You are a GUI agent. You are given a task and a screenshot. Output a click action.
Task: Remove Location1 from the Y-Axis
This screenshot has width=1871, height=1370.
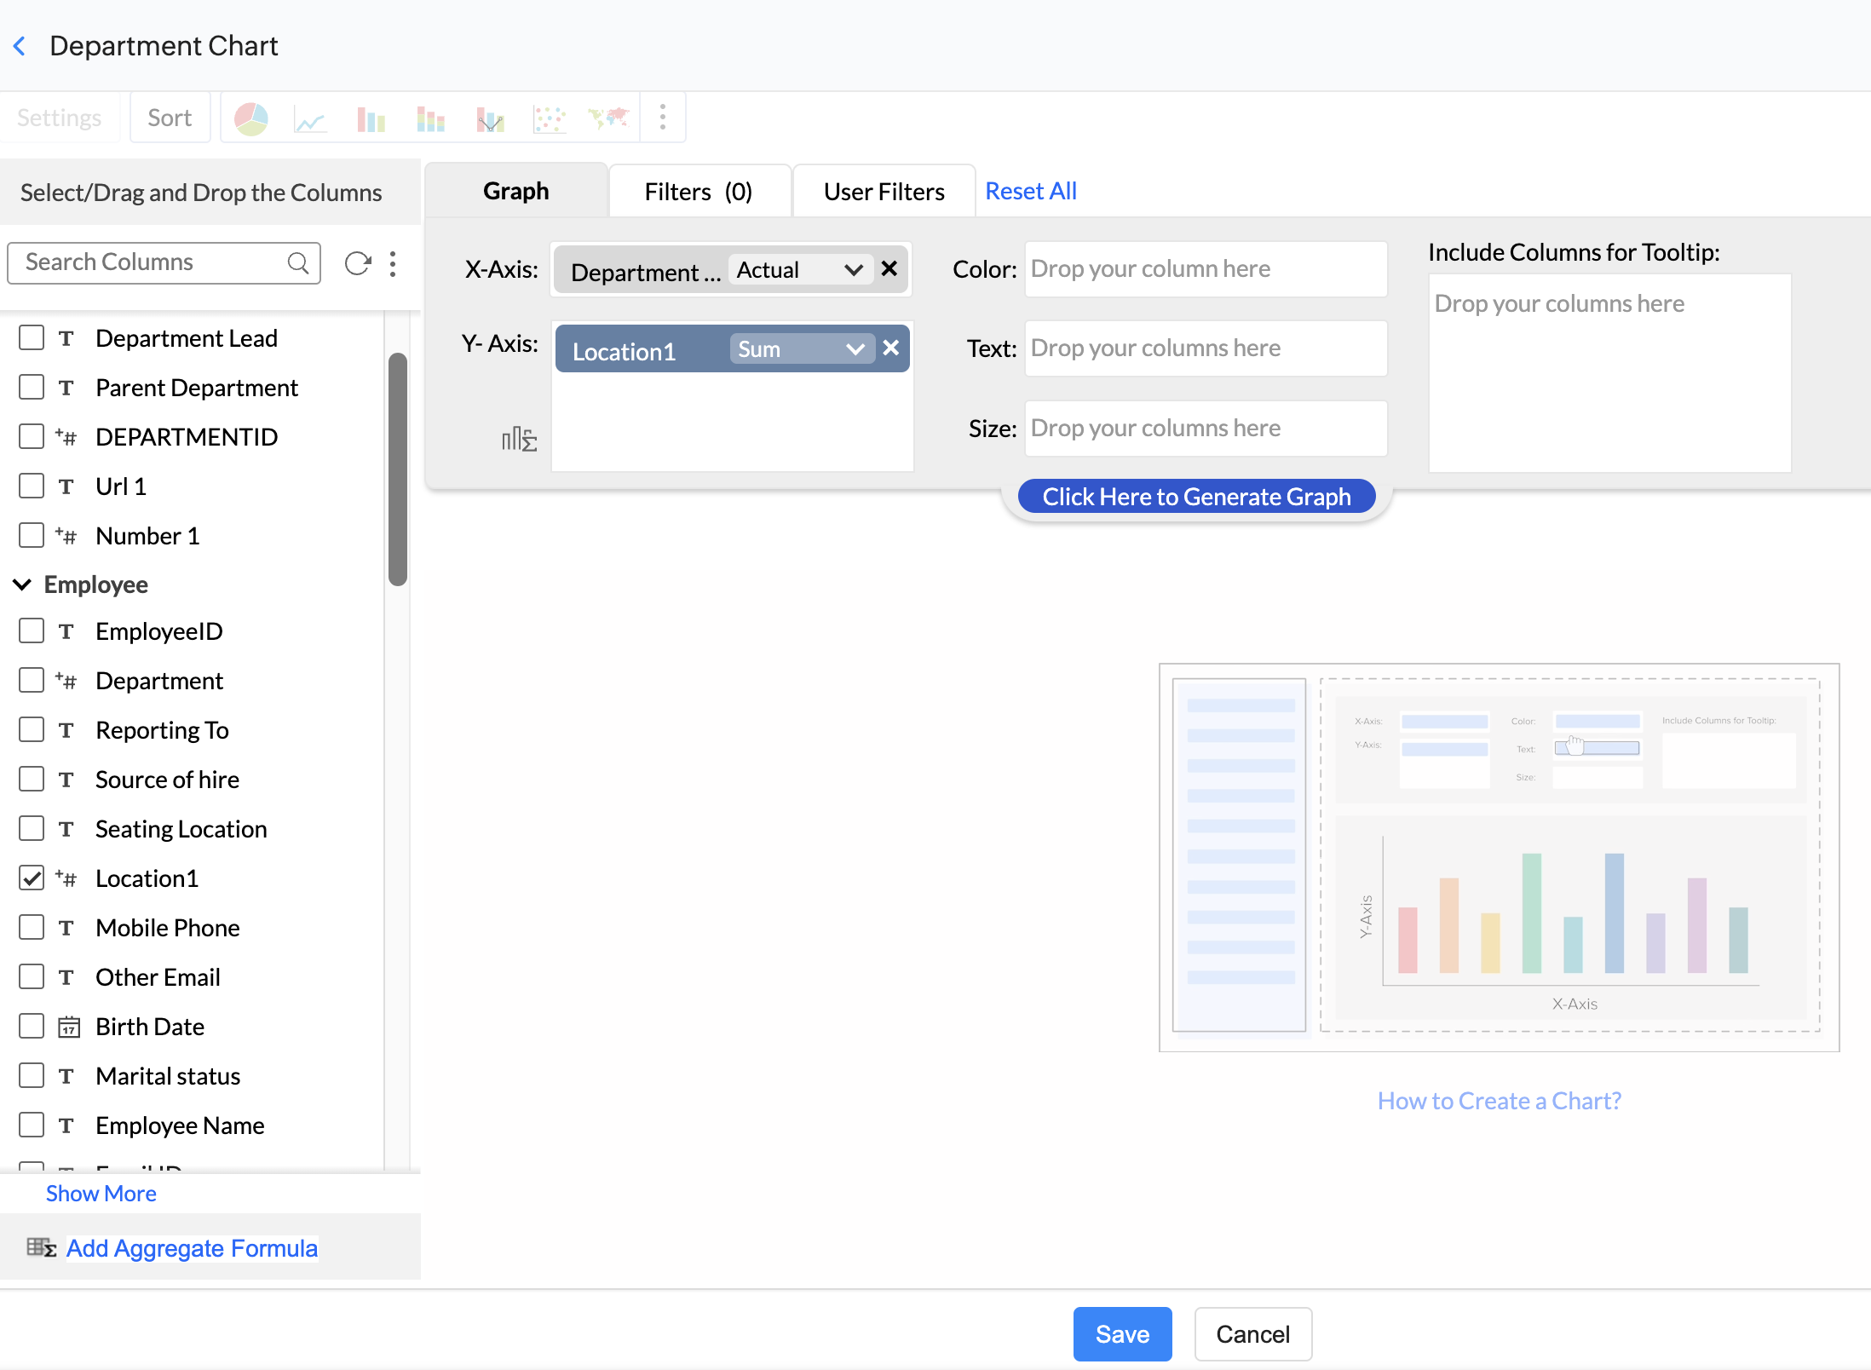[891, 348]
